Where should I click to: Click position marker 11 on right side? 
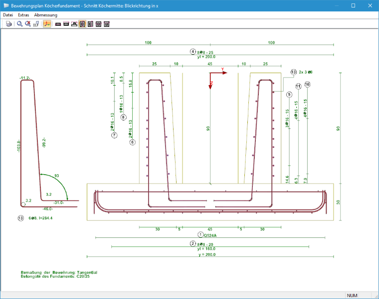coord(298,86)
